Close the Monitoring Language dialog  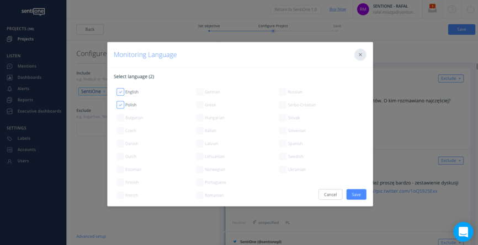360,55
